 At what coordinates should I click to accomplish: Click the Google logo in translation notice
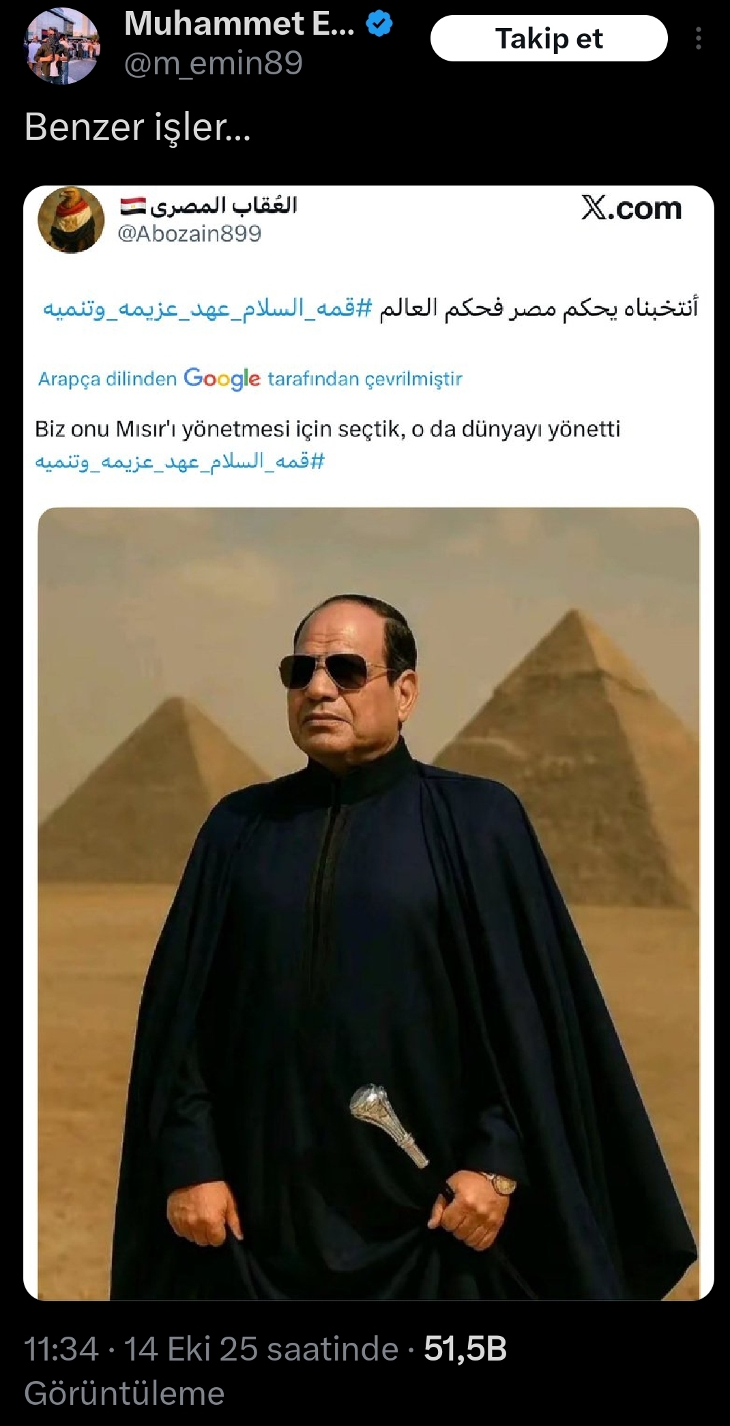tap(222, 378)
